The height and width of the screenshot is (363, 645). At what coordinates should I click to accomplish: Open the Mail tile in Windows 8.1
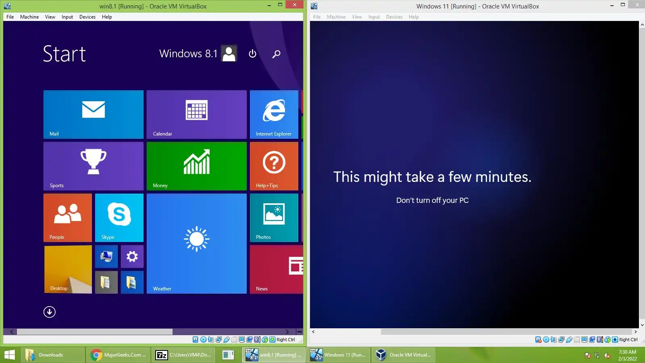pyautogui.click(x=94, y=115)
